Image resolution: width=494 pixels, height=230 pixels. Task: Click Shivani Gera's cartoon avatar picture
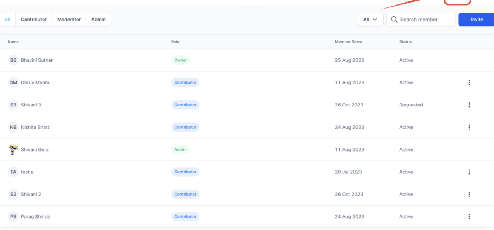click(13, 149)
